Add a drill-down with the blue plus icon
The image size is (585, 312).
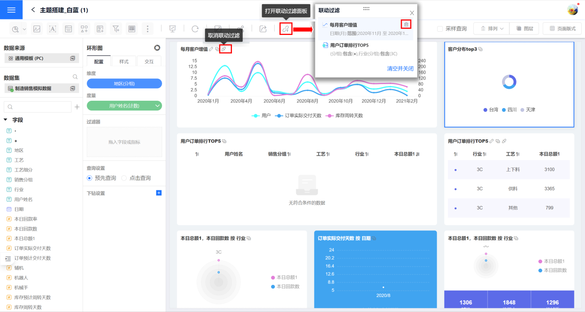pos(159,193)
